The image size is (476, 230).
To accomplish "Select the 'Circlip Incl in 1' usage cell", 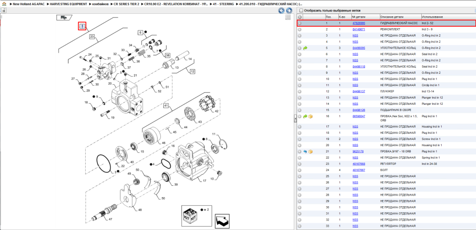I will click(x=448, y=85).
